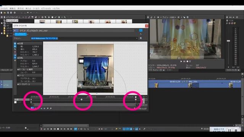Open video preview properties gear

tap(148, 17)
